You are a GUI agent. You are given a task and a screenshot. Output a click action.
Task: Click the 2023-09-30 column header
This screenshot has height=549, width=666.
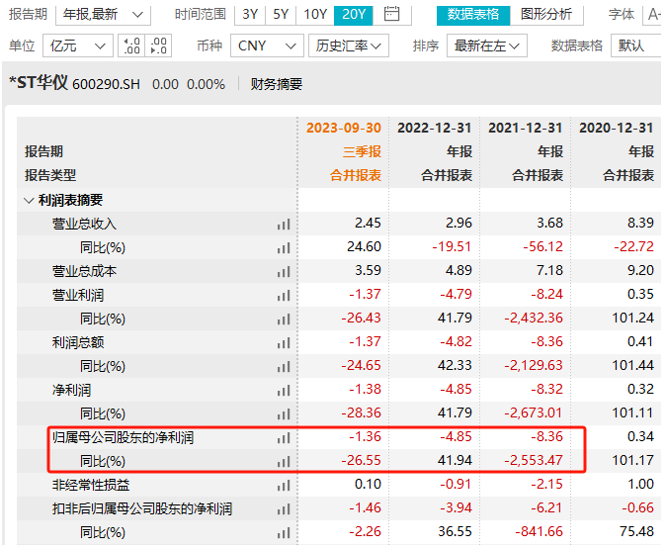coord(343,128)
